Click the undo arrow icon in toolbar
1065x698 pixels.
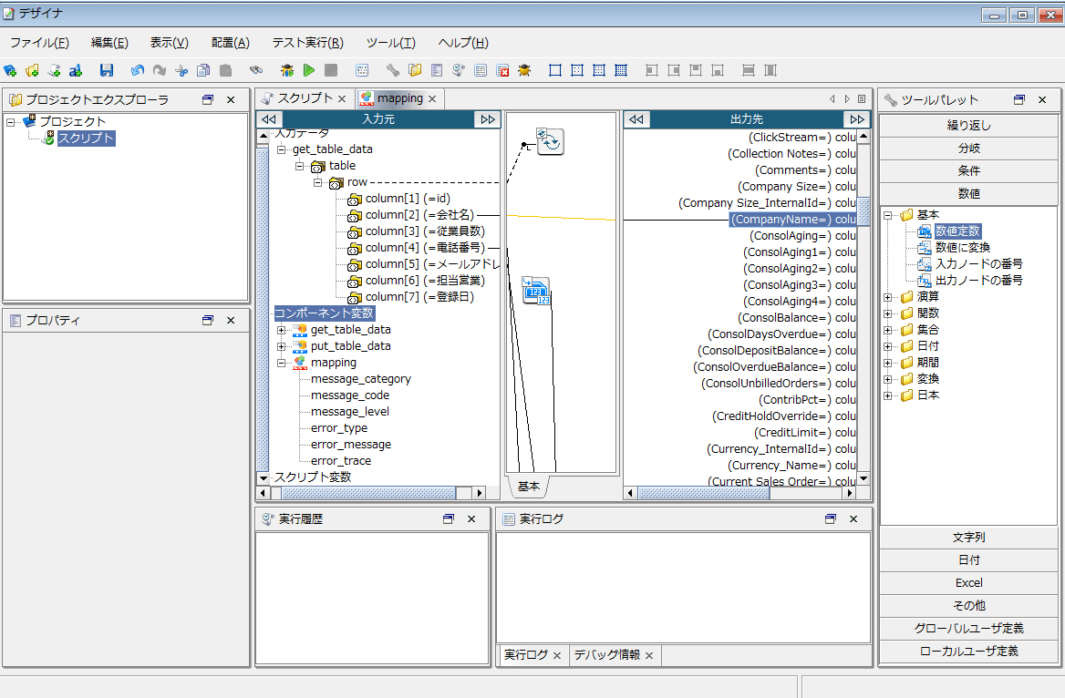138,70
